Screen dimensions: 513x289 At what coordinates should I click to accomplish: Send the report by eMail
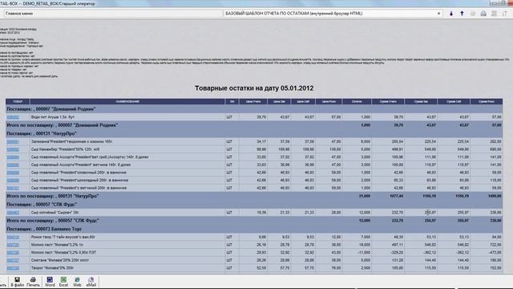point(91,282)
